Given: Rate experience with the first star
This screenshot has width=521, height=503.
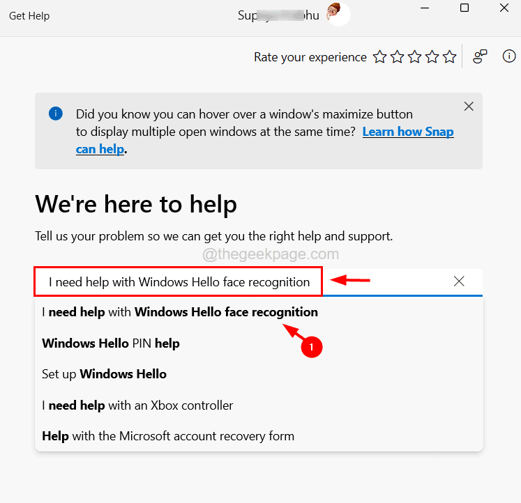Looking at the screenshot, I should pos(379,57).
